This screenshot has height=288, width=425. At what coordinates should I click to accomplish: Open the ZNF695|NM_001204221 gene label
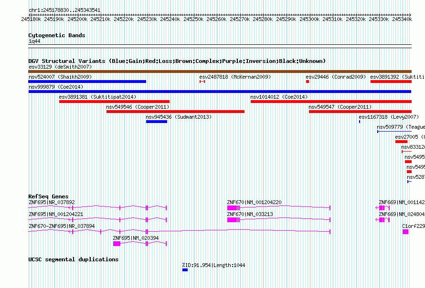point(56,214)
